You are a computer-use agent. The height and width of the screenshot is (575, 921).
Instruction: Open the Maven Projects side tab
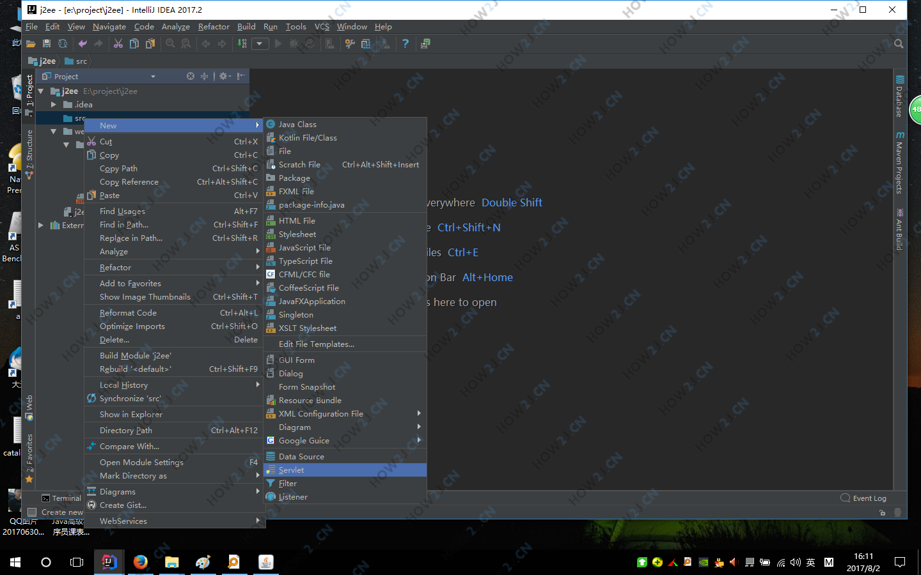point(899,163)
